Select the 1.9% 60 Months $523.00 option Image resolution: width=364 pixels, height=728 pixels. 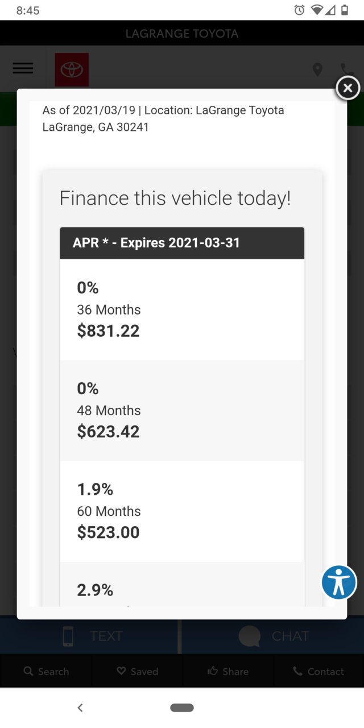(x=182, y=511)
